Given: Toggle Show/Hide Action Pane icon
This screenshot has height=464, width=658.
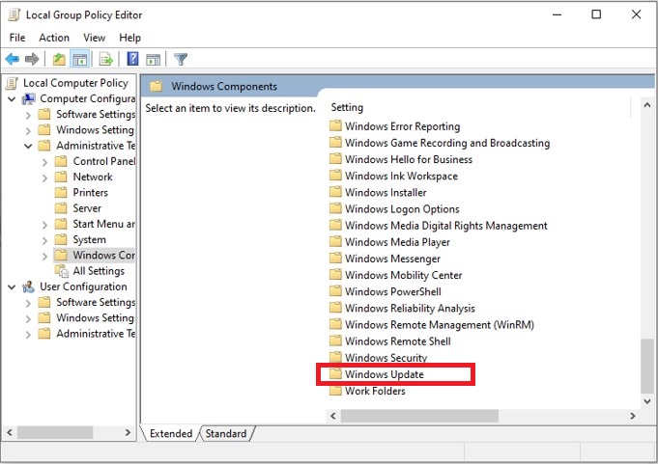Looking at the screenshot, I should [x=154, y=59].
